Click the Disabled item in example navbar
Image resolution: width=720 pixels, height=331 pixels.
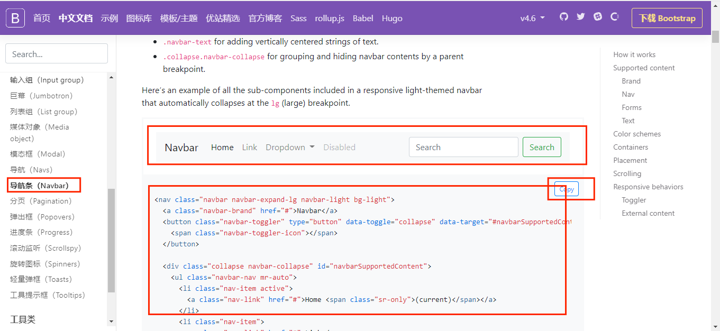[x=339, y=147]
